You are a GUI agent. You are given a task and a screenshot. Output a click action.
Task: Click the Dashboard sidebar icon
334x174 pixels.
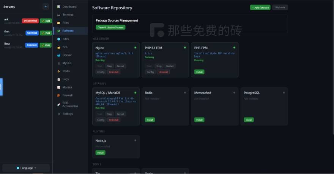(59, 7)
